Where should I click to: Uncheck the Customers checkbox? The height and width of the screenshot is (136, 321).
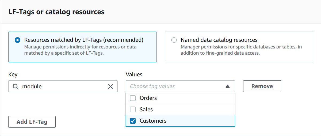[x=133, y=121]
